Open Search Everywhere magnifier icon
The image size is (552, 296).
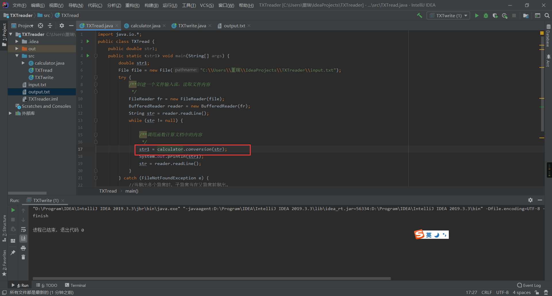point(547,16)
